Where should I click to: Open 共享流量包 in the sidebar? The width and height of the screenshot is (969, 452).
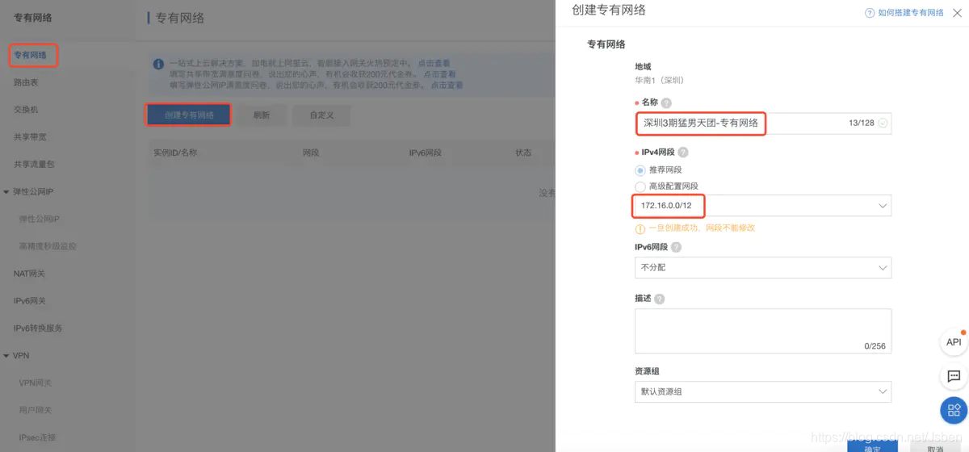(x=34, y=165)
